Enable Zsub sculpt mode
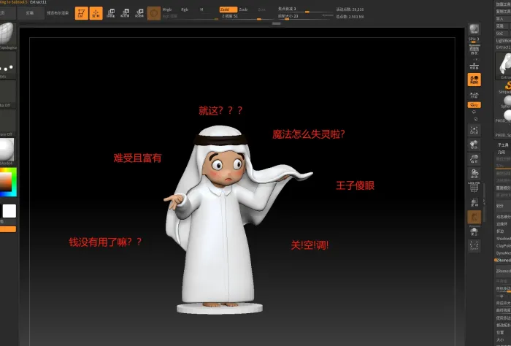Image resolution: width=511 pixels, height=346 pixels. (243, 9)
